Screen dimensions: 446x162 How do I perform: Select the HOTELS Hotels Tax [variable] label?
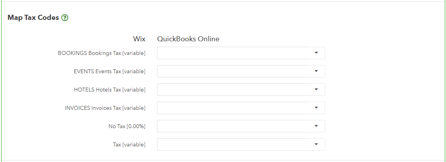pos(109,90)
